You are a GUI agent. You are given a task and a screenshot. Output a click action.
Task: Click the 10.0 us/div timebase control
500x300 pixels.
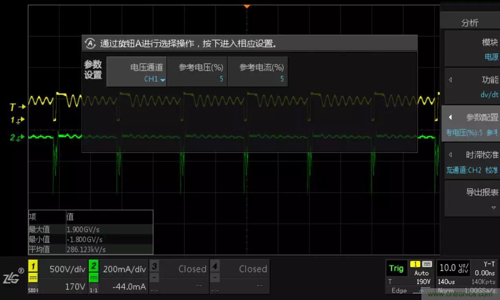click(453, 269)
